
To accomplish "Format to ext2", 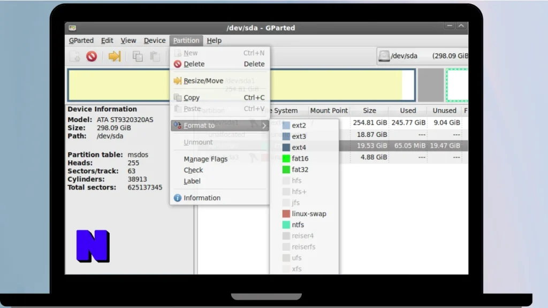I will 304,125.
